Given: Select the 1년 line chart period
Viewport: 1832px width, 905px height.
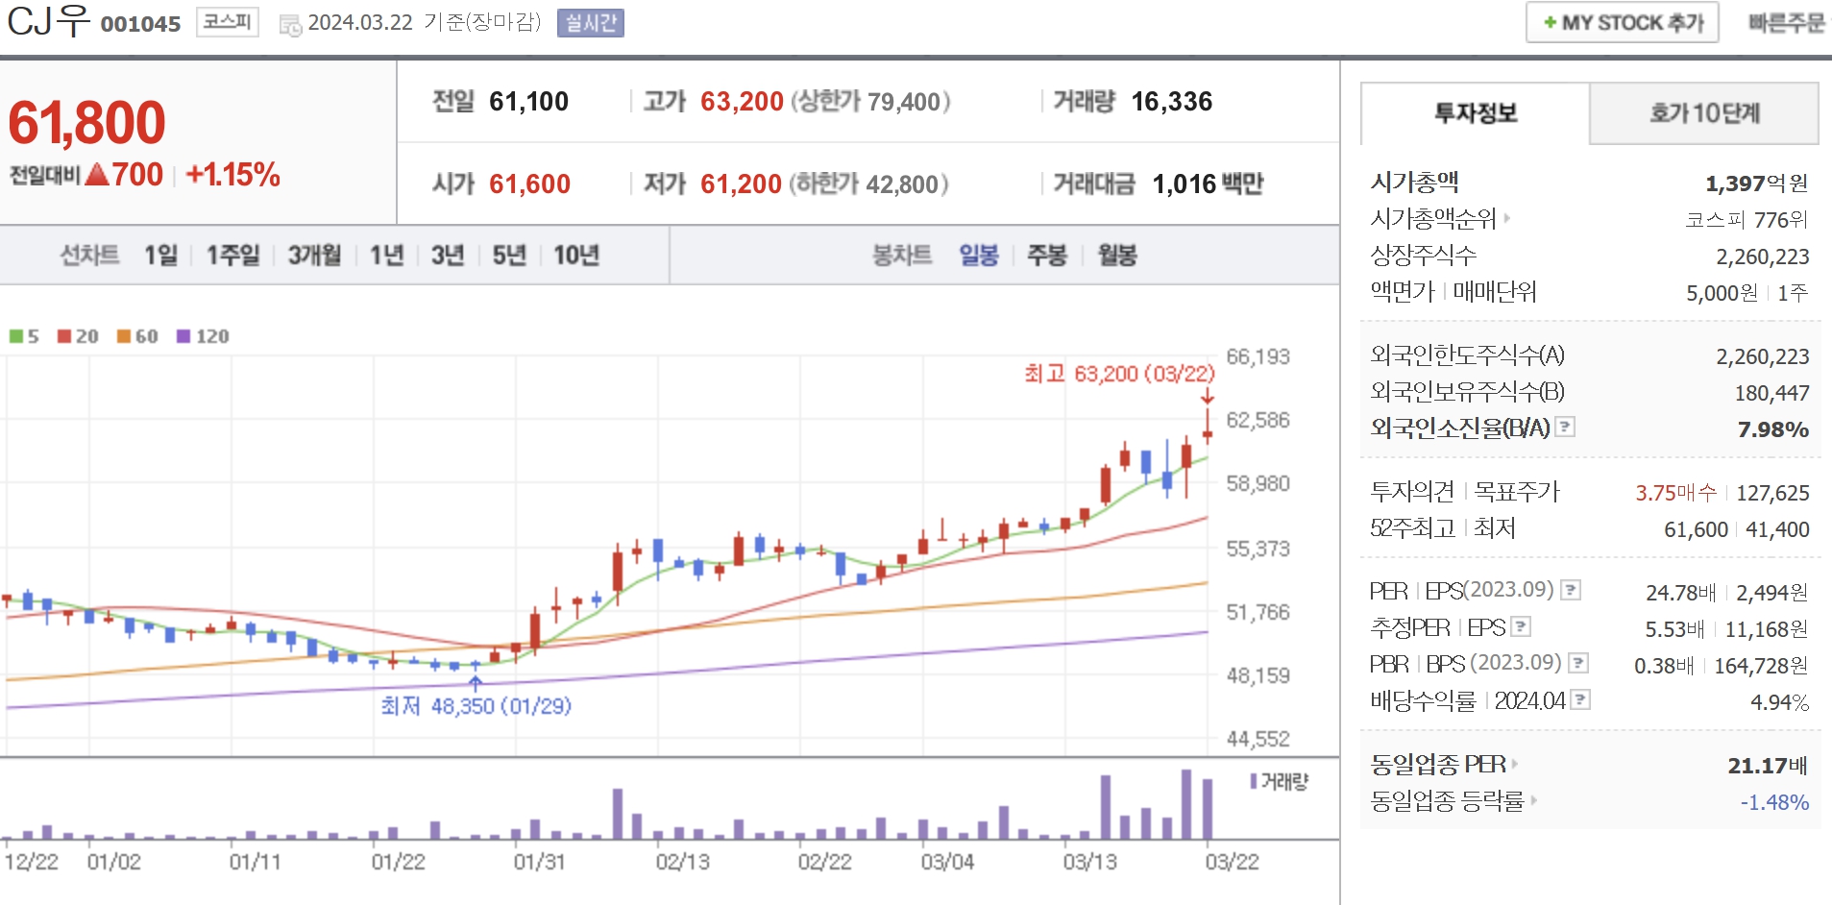Looking at the screenshot, I should (387, 255).
